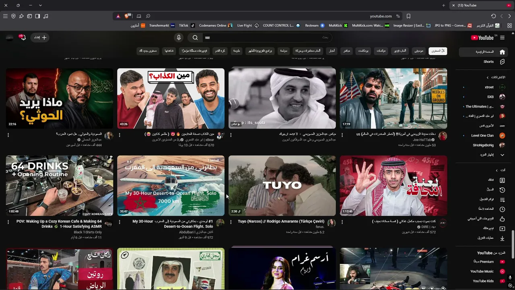The height and width of the screenshot is (290, 515).
Task: Open the Brave Rewards triangle icon
Action: 118,16
